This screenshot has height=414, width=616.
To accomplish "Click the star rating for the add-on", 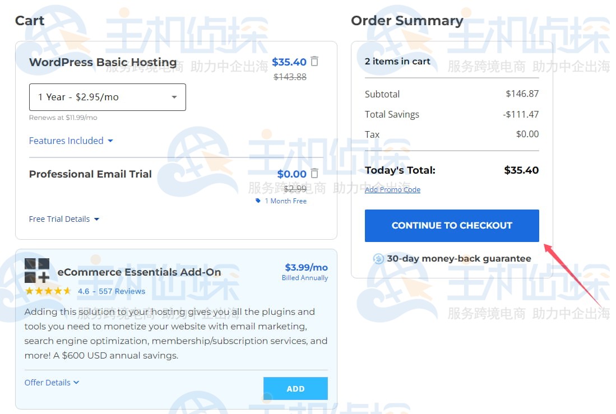I will coord(47,291).
